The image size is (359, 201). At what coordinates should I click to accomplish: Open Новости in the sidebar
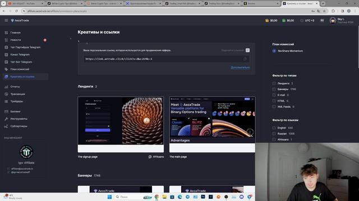(x=15, y=40)
